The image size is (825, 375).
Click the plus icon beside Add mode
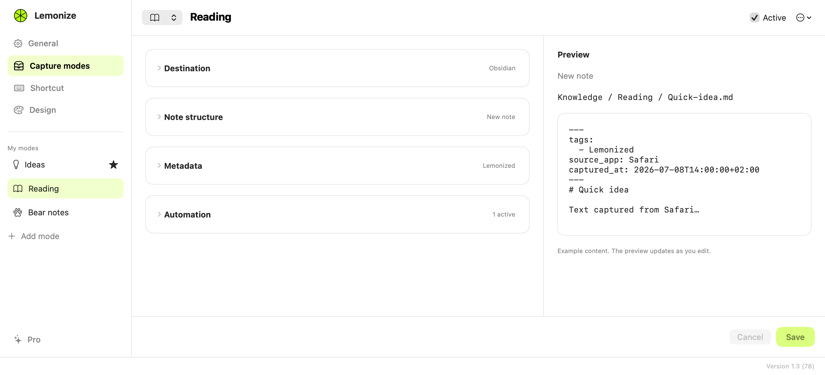(12, 236)
